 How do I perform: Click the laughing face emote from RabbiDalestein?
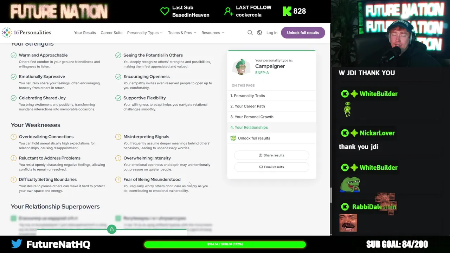tap(348, 223)
